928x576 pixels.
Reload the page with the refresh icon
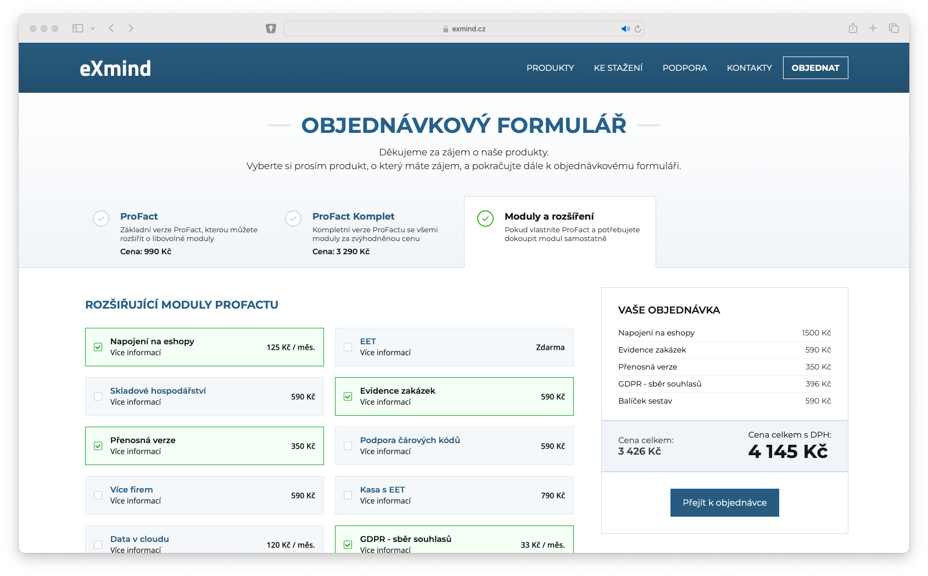pyautogui.click(x=638, y=29)
